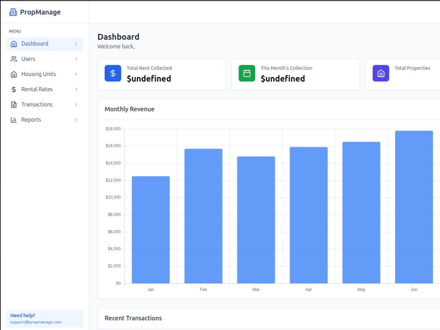Click the green calendar icon on collection card

coord(247,73)
